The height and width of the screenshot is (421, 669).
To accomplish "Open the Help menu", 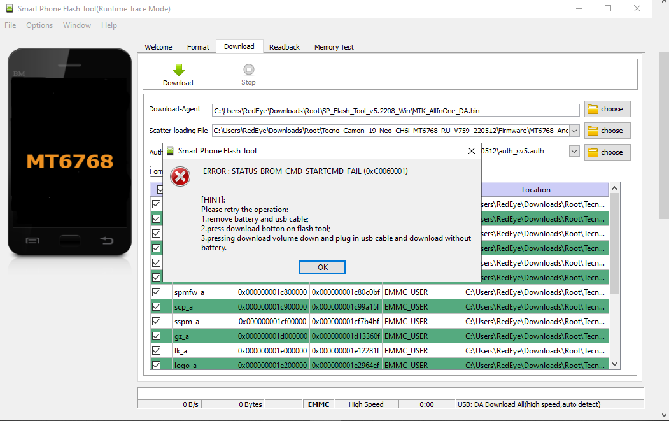I will pos(109,25).
